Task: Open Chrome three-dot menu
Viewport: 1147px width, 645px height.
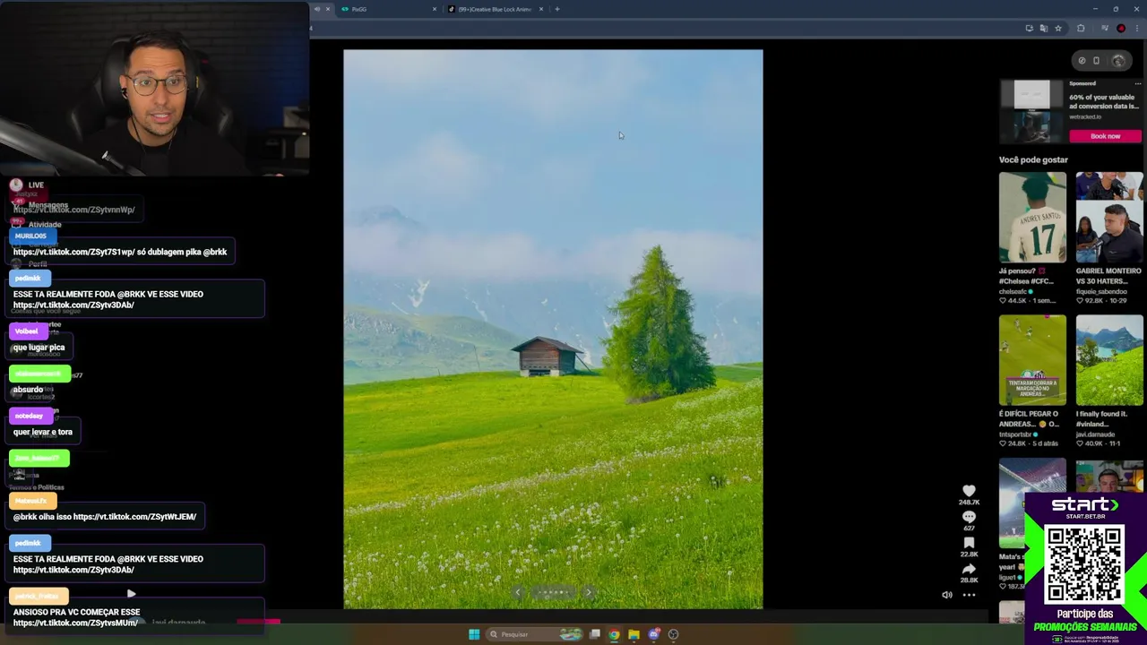Action: coord(1138,29)
